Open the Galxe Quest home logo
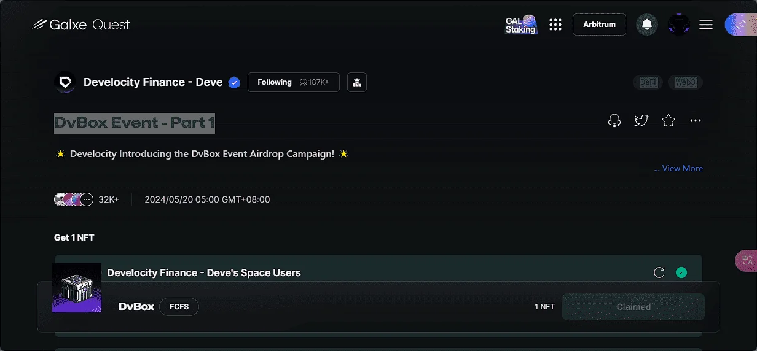The image size is (757, 351). pos(80,25)
